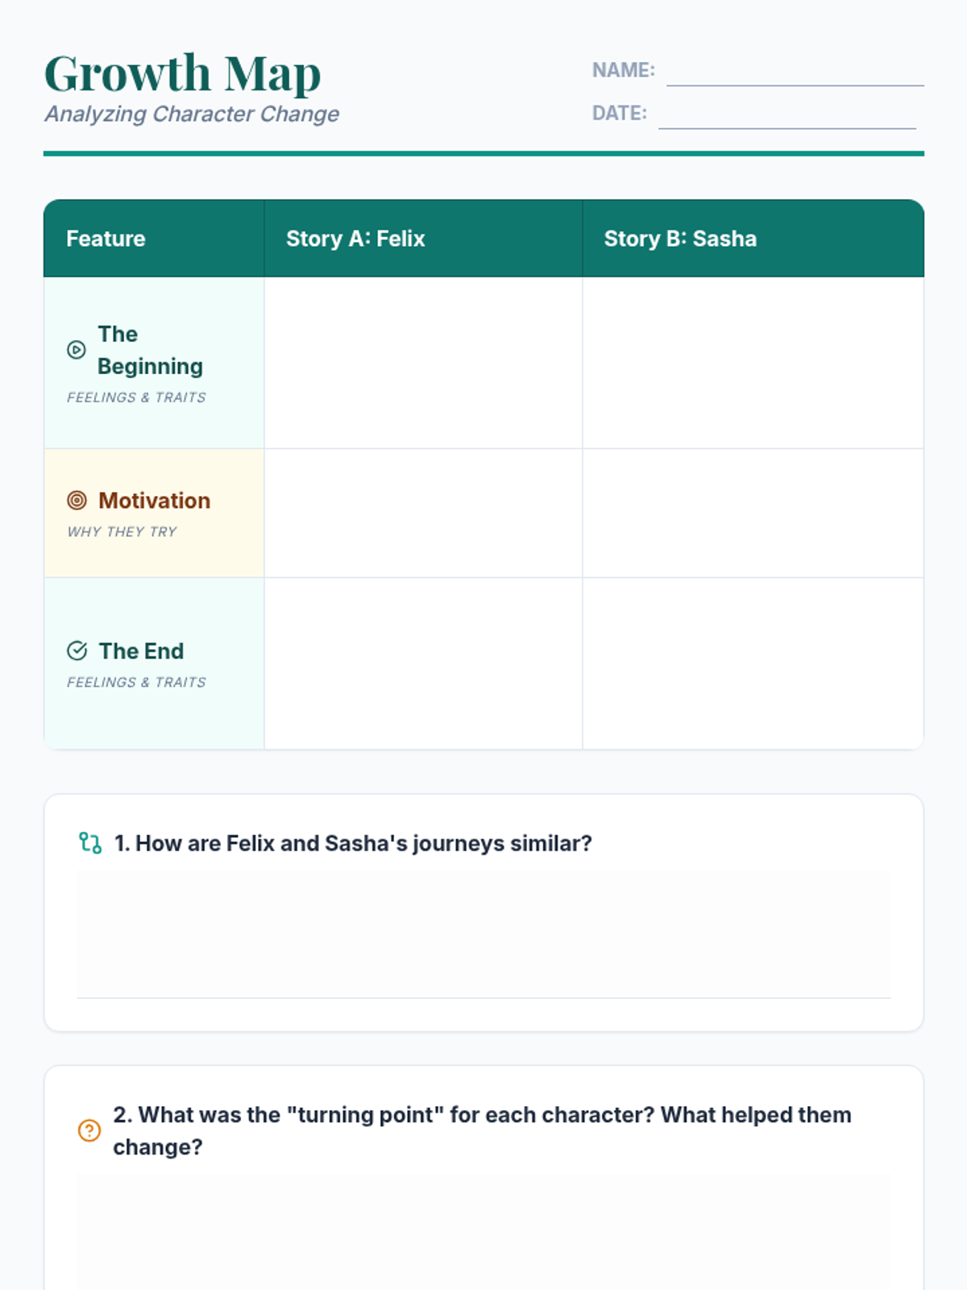967x1290 pixels.
Task: Click Sasha's Motivation cell
Action: pos(753,514)
